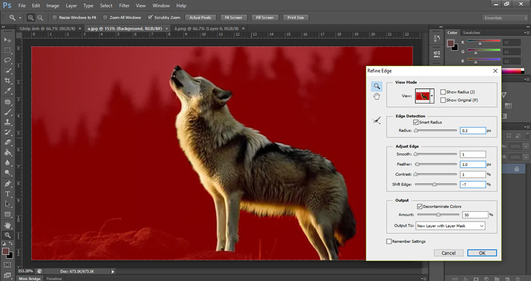The width and height of the screenshot is (531, 281).
Task: Disable the Decontaminate Colors checkbox
Action: click(x=420, y=207)
